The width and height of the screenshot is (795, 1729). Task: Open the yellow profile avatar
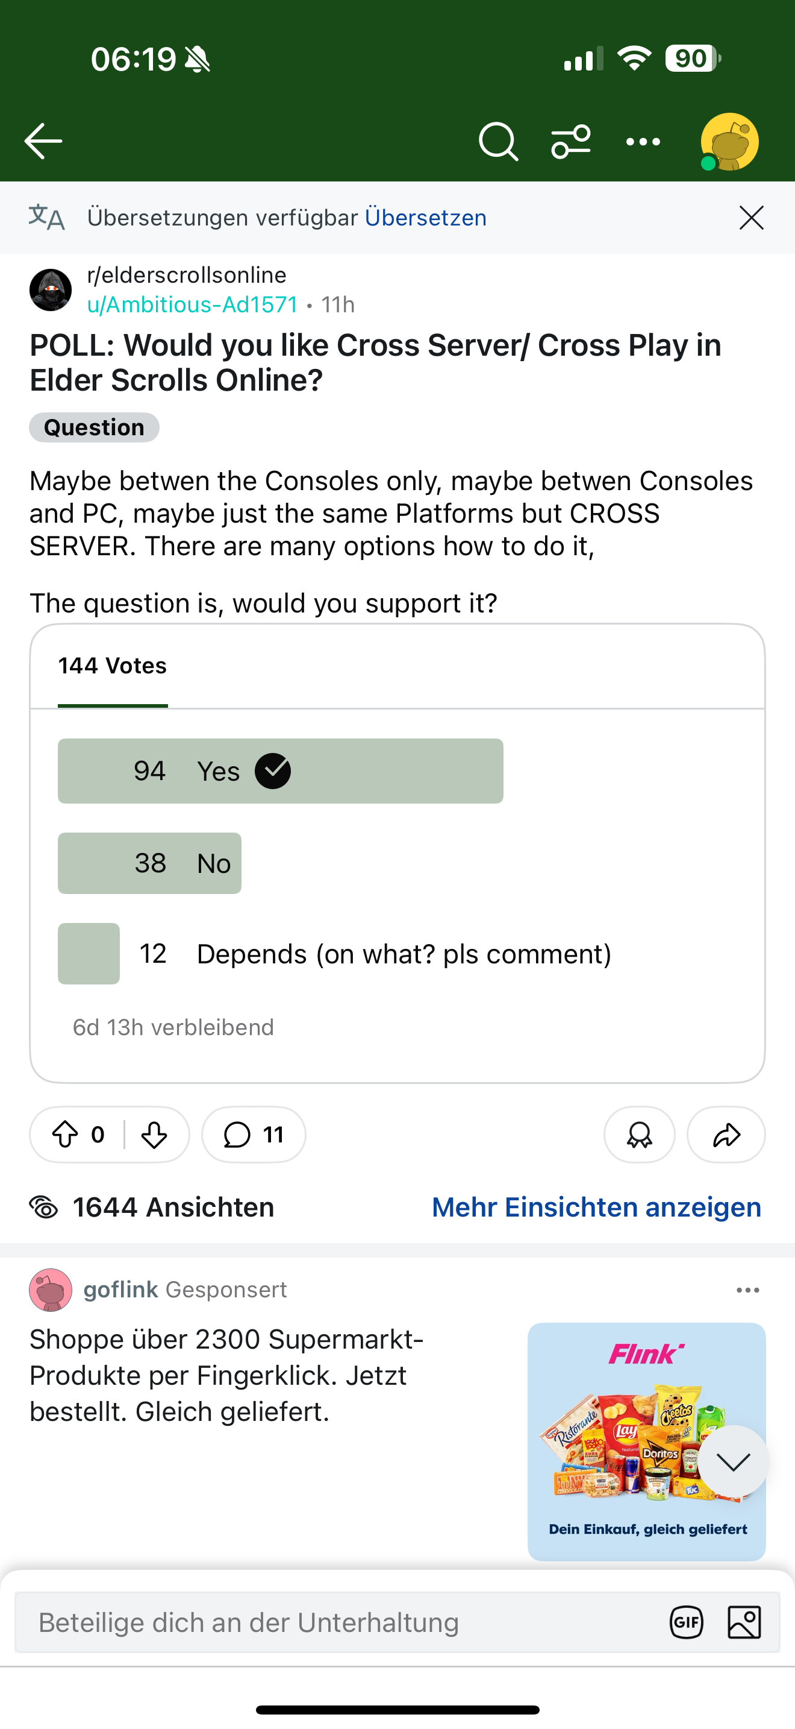[x=729, y=142]
